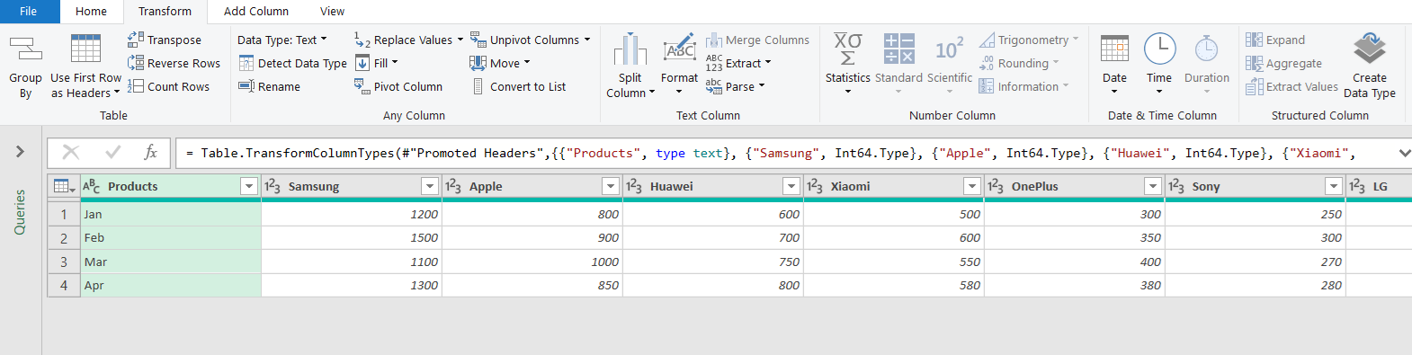1412x355 pixels.
Task: Cancel formula edit with X icon
Action: coord(71,153)
